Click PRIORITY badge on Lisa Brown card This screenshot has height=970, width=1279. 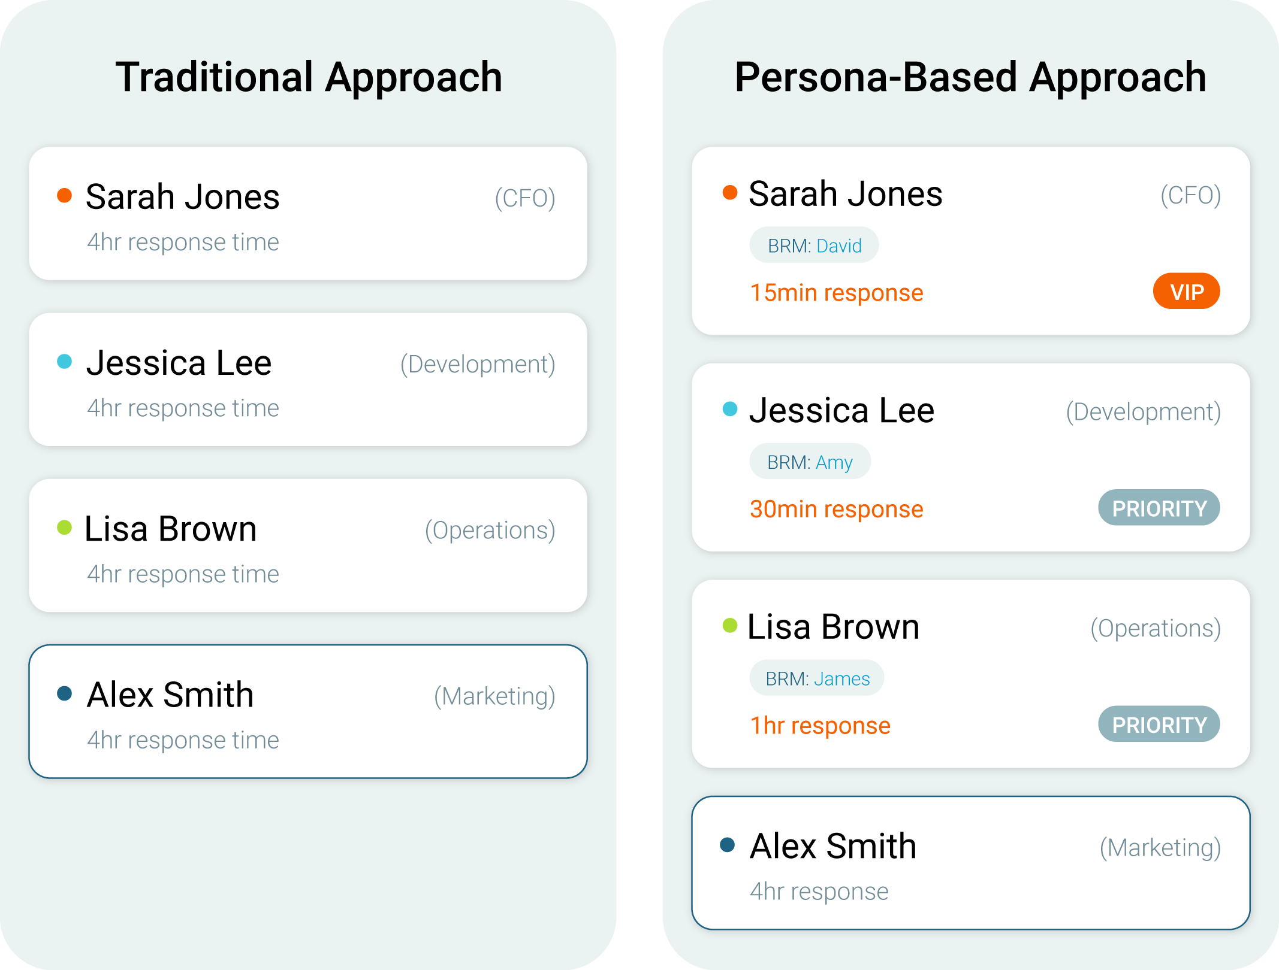pos(1159,725)
